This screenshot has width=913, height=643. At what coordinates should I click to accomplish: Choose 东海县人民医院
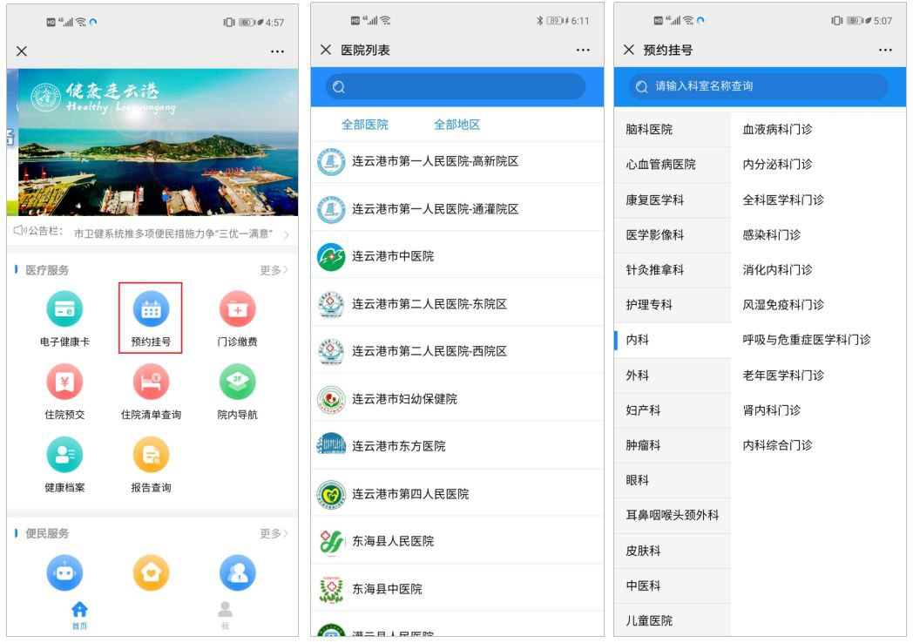click(457, 541)
